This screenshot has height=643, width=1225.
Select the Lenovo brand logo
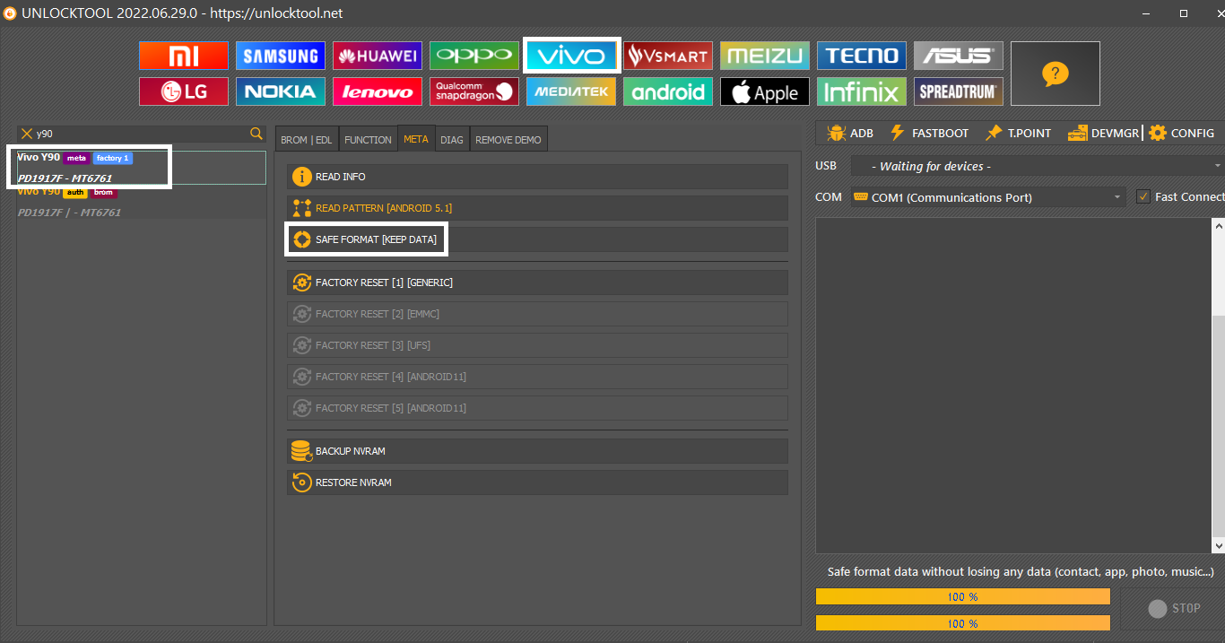pos(378,91)
